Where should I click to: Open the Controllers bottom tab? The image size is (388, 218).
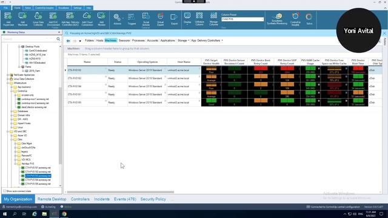pos(80,199)
